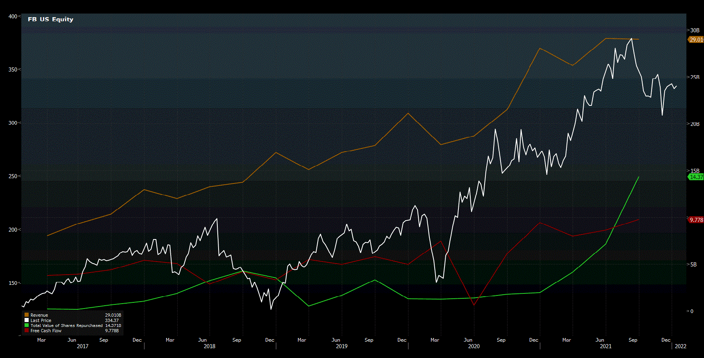Click the FB US Equity chart title
704x358 pixels.
(x=50, y=19)
